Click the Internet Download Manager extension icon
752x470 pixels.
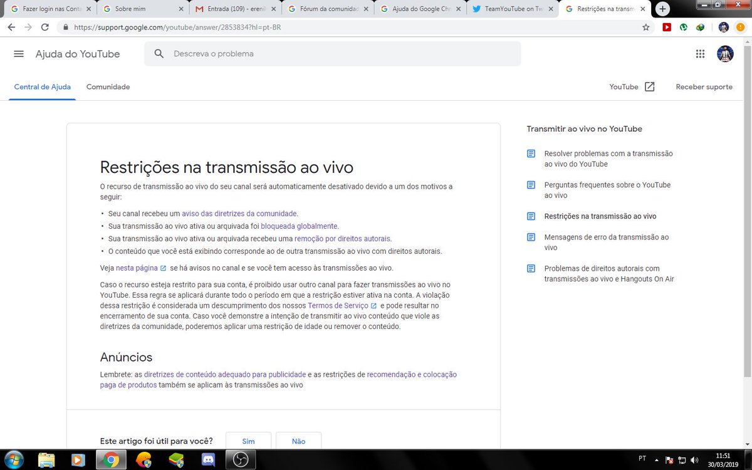pyautogui.click(x=701, y=28)
